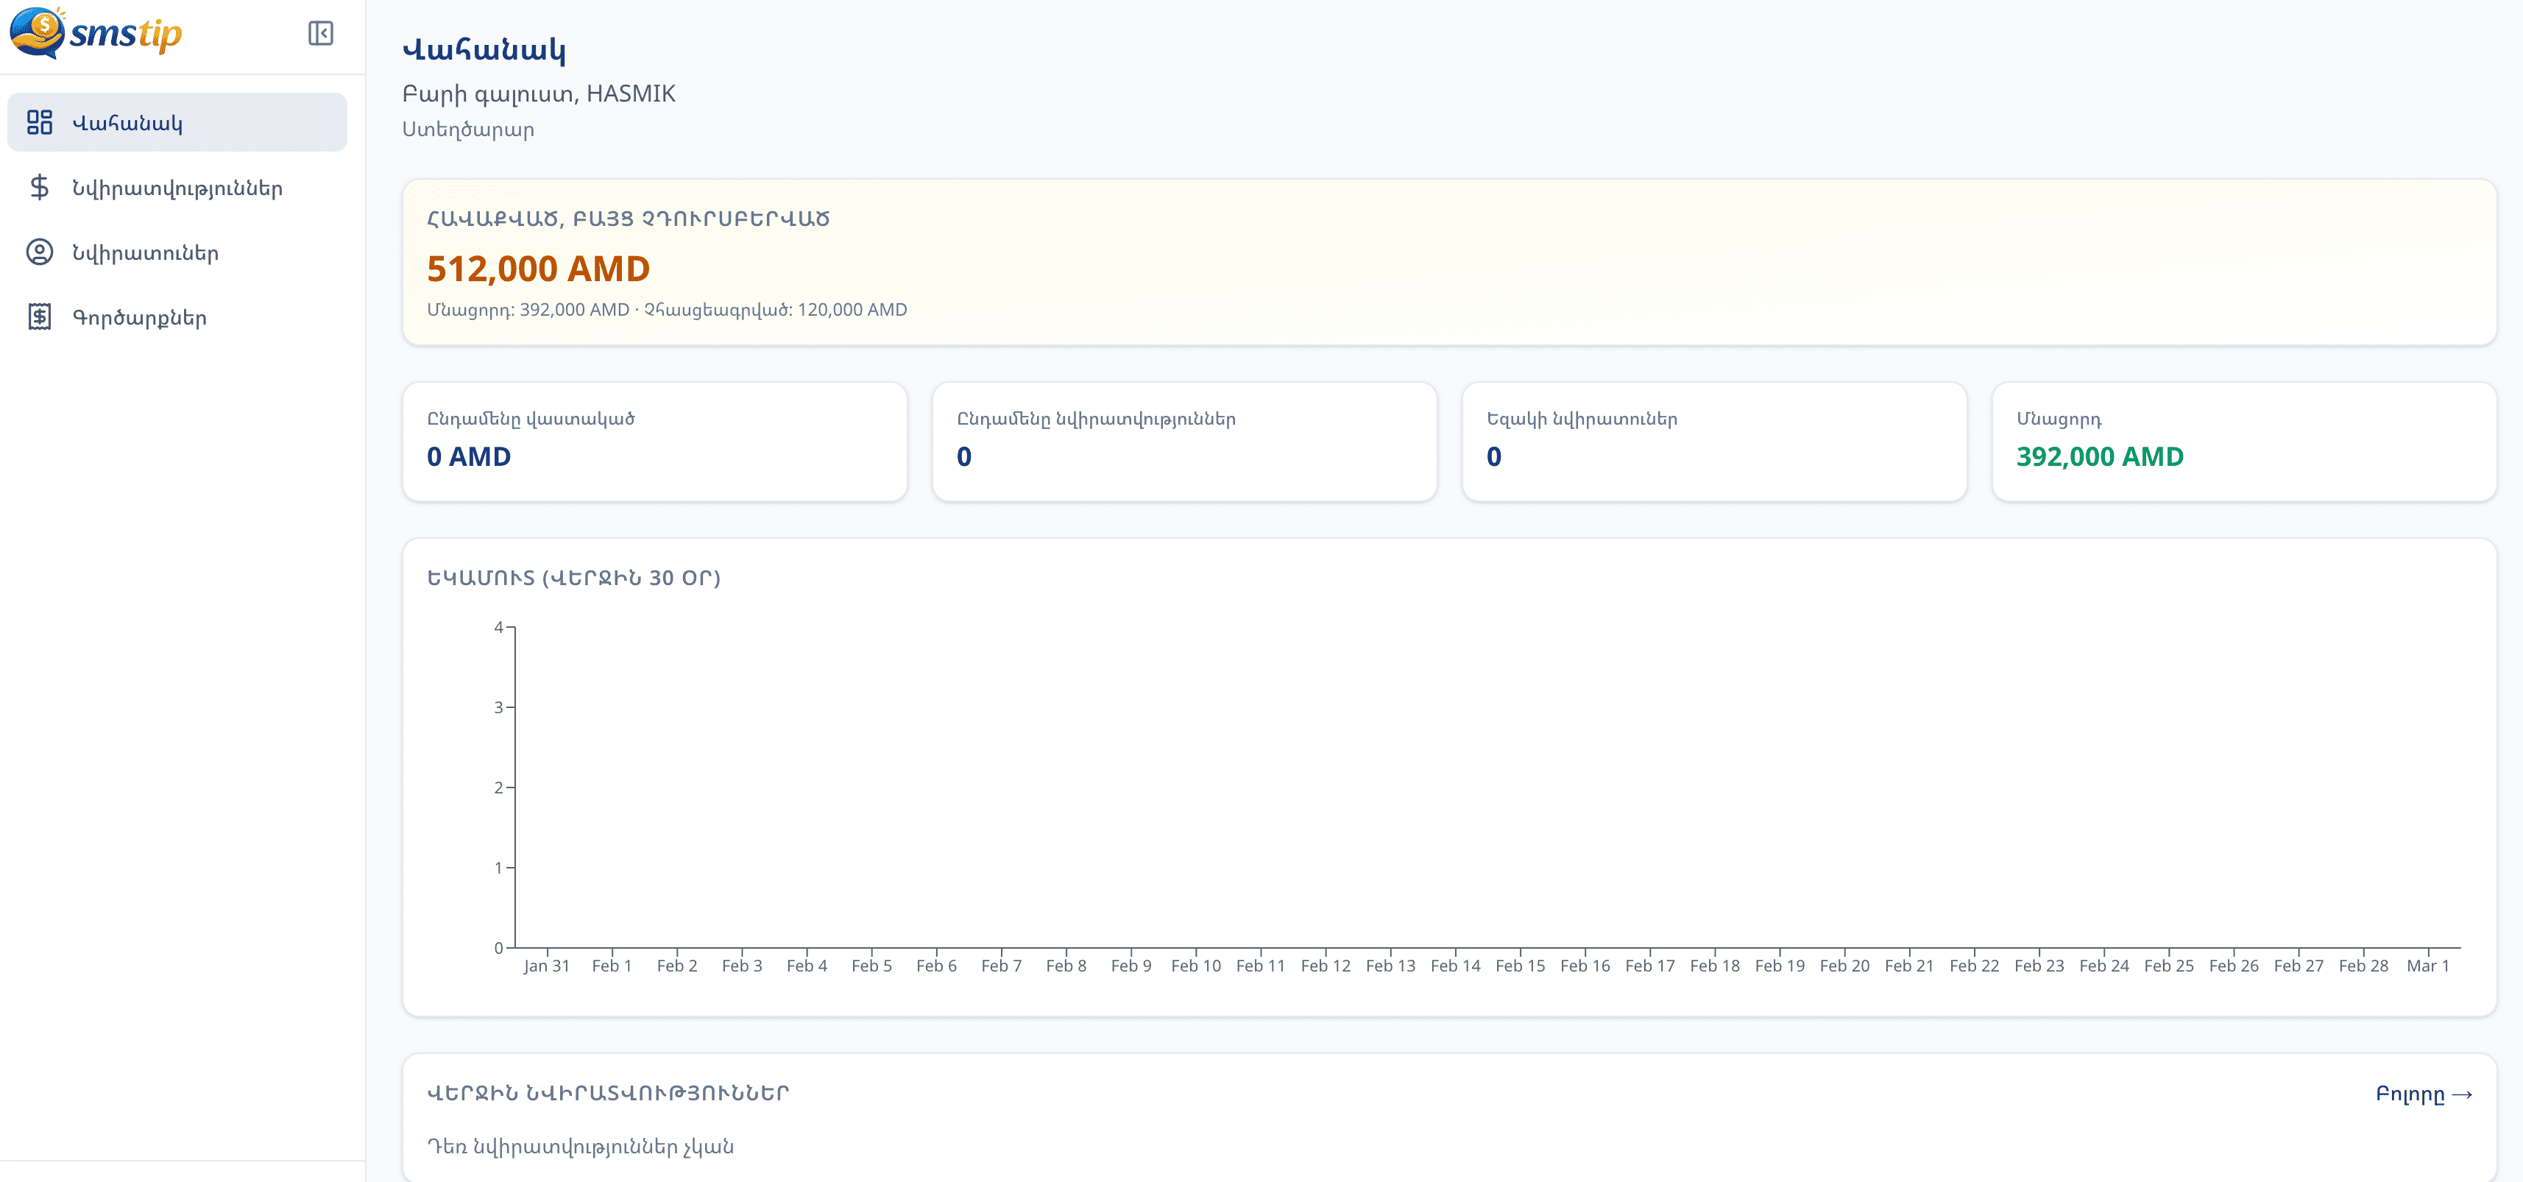
Task: Click the Ընդամենը նվիրատվություններ stat card
Action: coord(1183,442)
